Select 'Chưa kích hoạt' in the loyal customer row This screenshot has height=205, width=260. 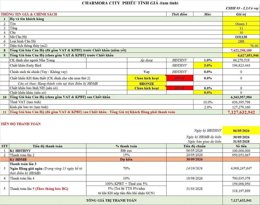coord(147,78)
